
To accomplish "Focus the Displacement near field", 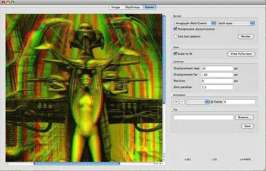I will [217, 68].
